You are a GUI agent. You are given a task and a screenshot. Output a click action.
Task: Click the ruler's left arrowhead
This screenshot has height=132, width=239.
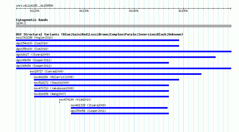pos(17,9)
